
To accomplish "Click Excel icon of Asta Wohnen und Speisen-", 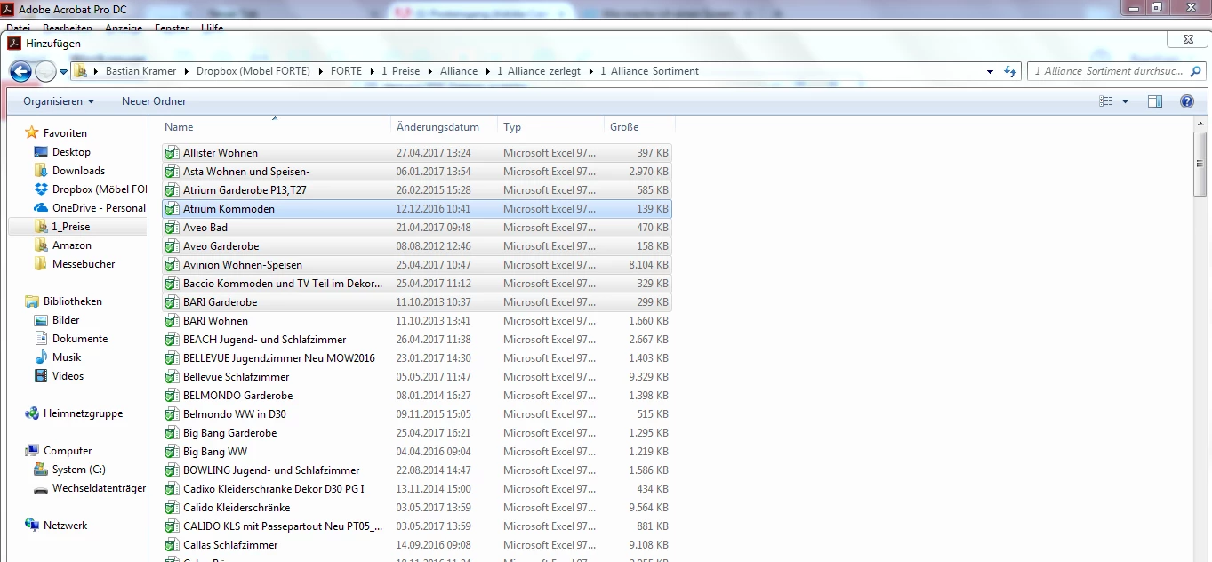I will coord(172,172).
